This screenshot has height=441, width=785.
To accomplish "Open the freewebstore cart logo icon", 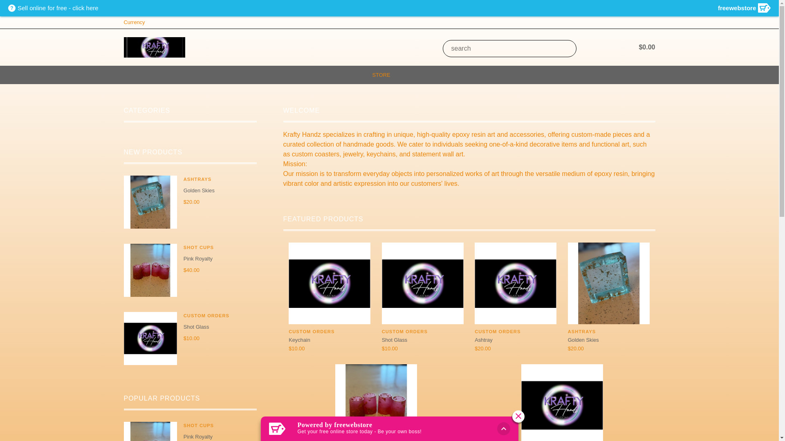I will 764,8.
